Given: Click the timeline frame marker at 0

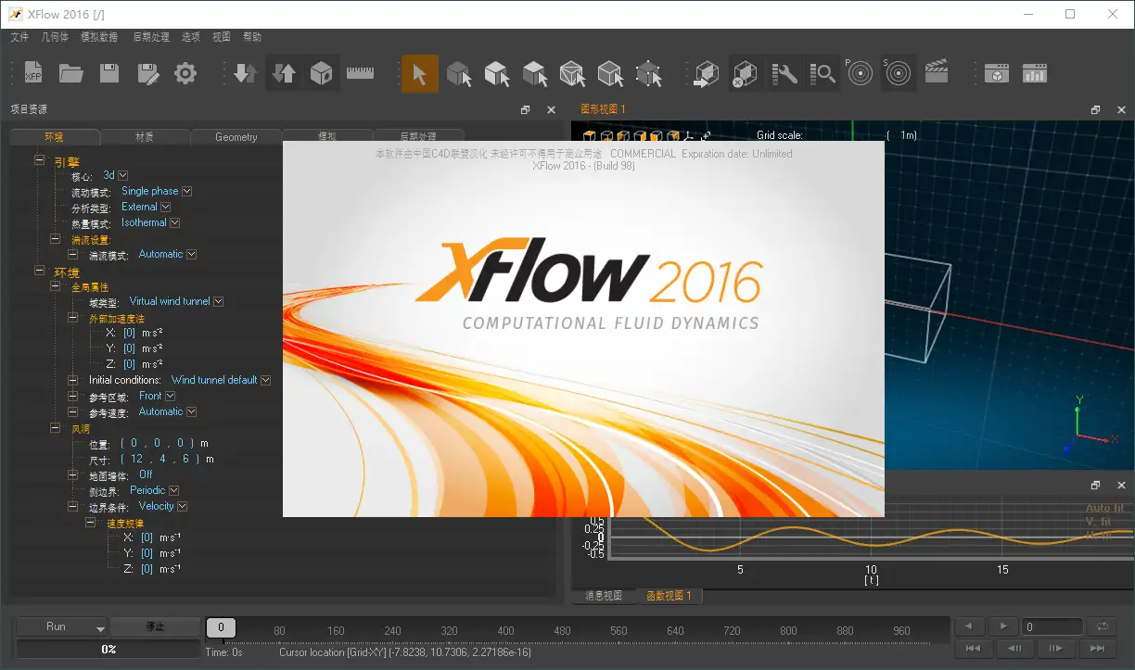Looking at the screenshot, I should click(221, 627).
